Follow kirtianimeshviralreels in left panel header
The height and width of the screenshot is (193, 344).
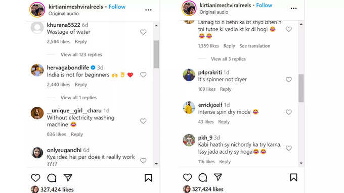coord(117,7)
